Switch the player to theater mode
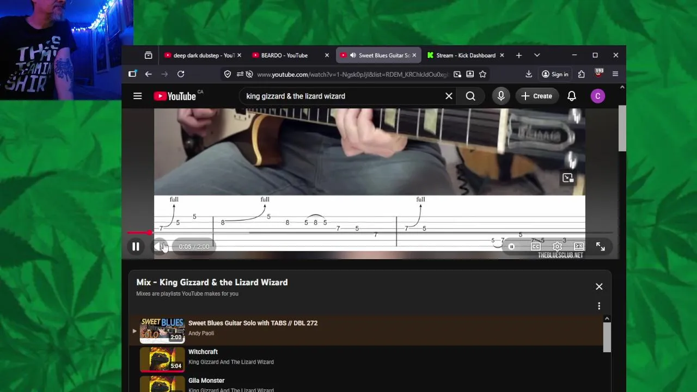697x392 pixels. point(579,247)
